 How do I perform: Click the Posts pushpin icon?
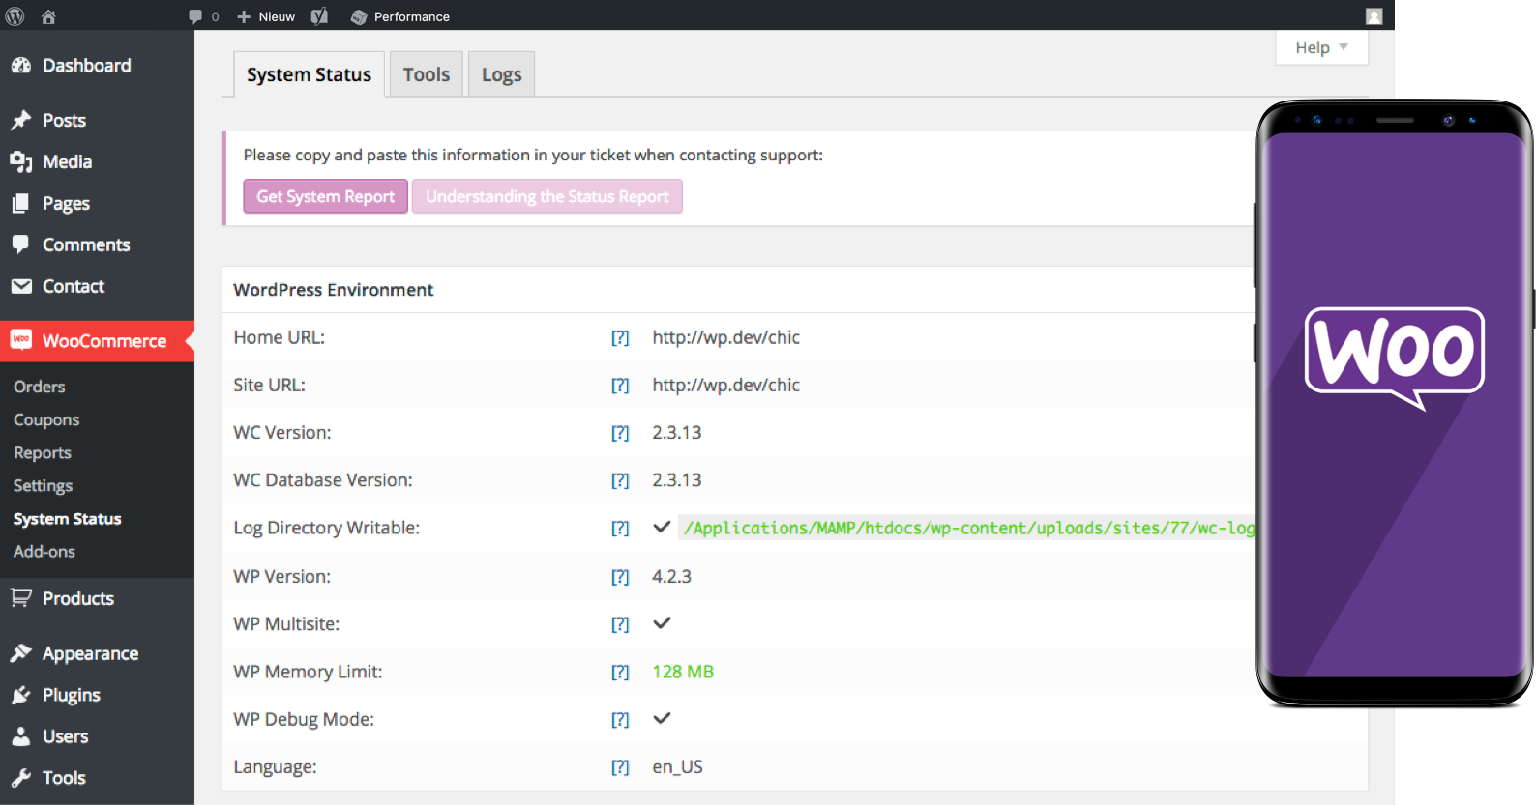(21, 120)
